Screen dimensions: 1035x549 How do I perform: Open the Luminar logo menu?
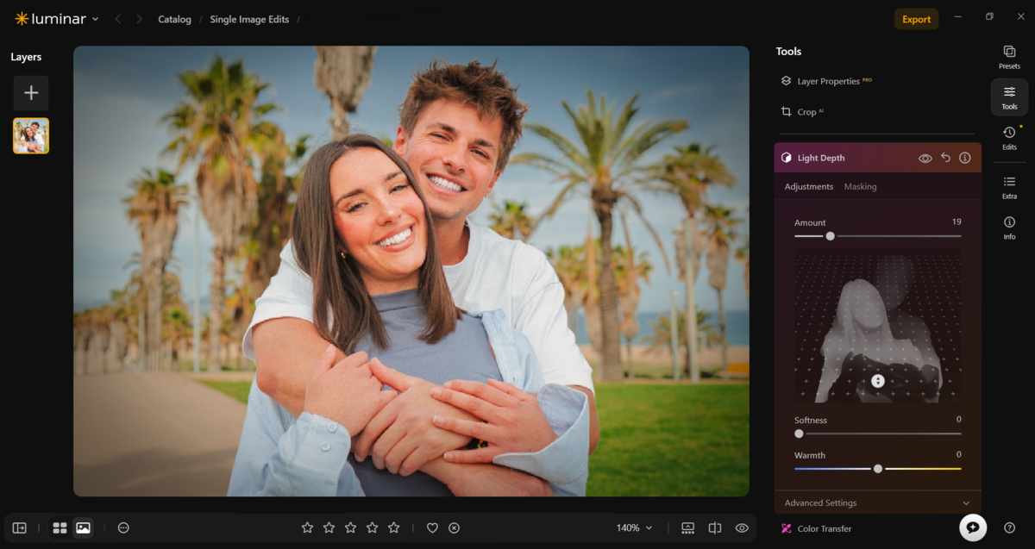pos(56,19)
